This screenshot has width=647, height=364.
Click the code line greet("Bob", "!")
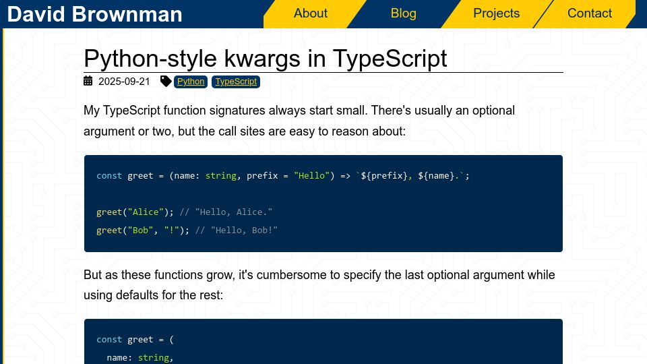click(187, 231)
